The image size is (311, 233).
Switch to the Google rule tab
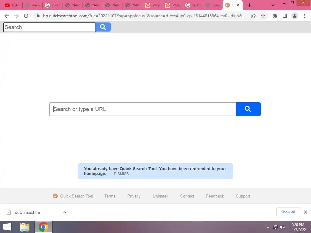[x=52, y=5]
